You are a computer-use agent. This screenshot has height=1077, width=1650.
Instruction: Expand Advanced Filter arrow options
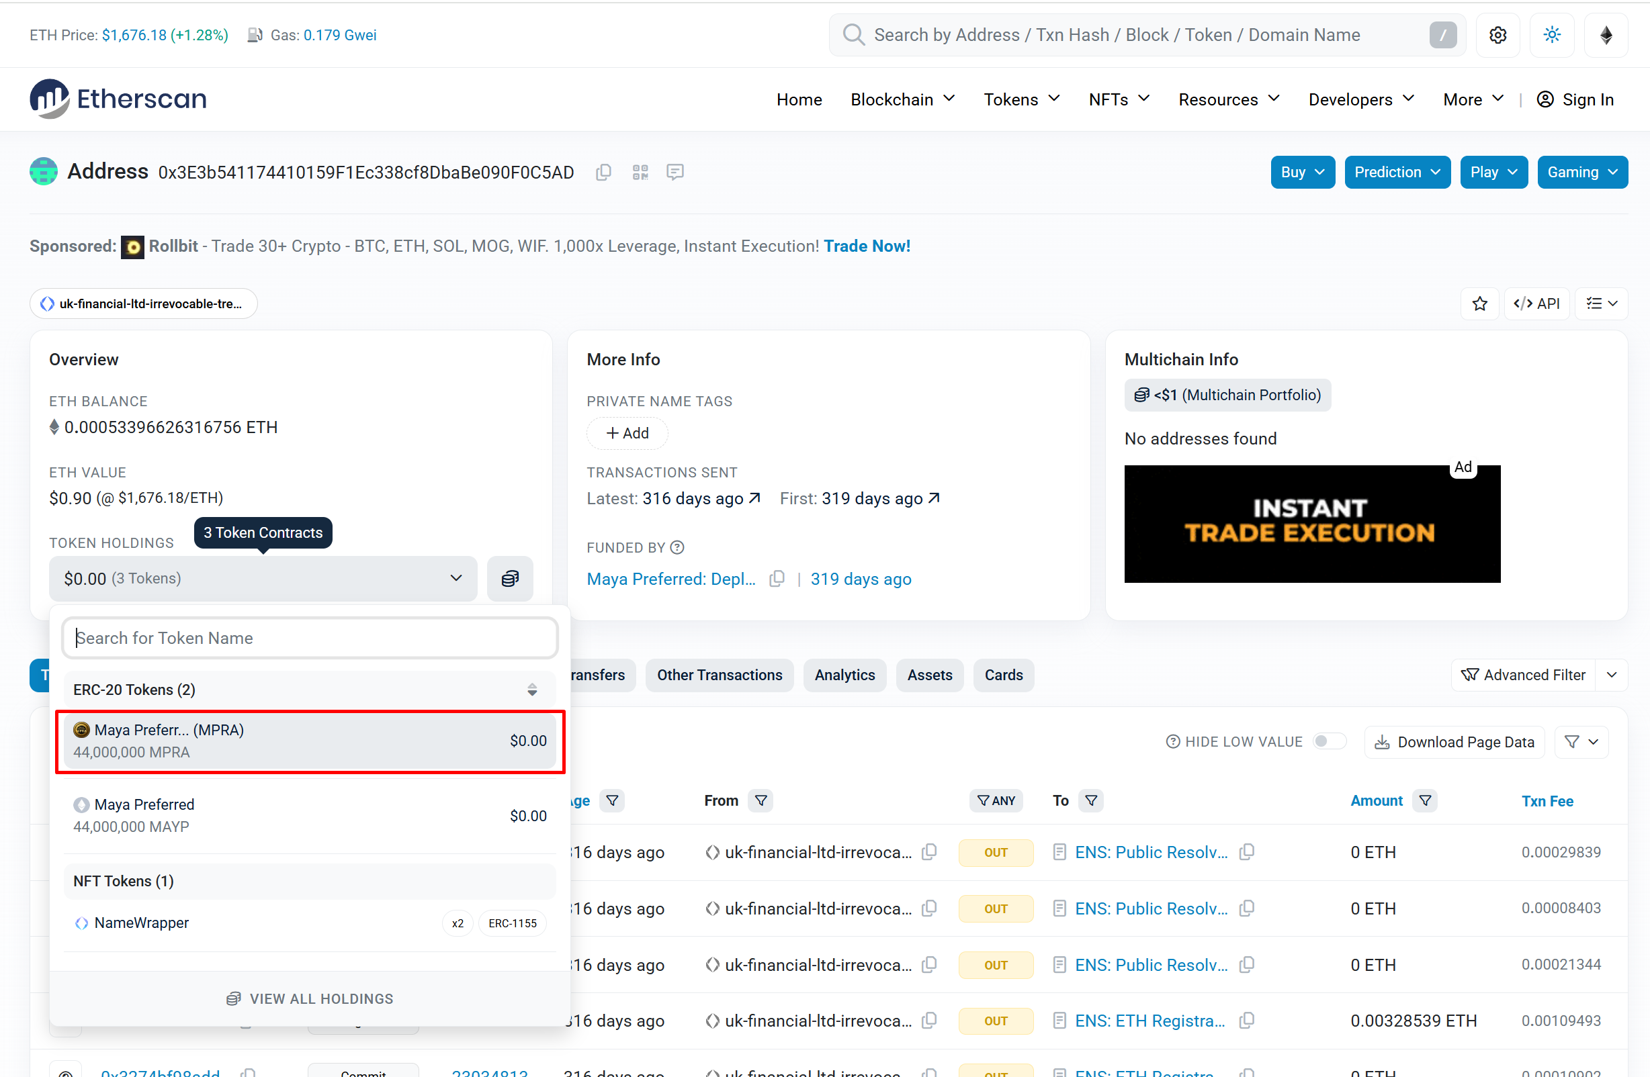coord(1611,675)
